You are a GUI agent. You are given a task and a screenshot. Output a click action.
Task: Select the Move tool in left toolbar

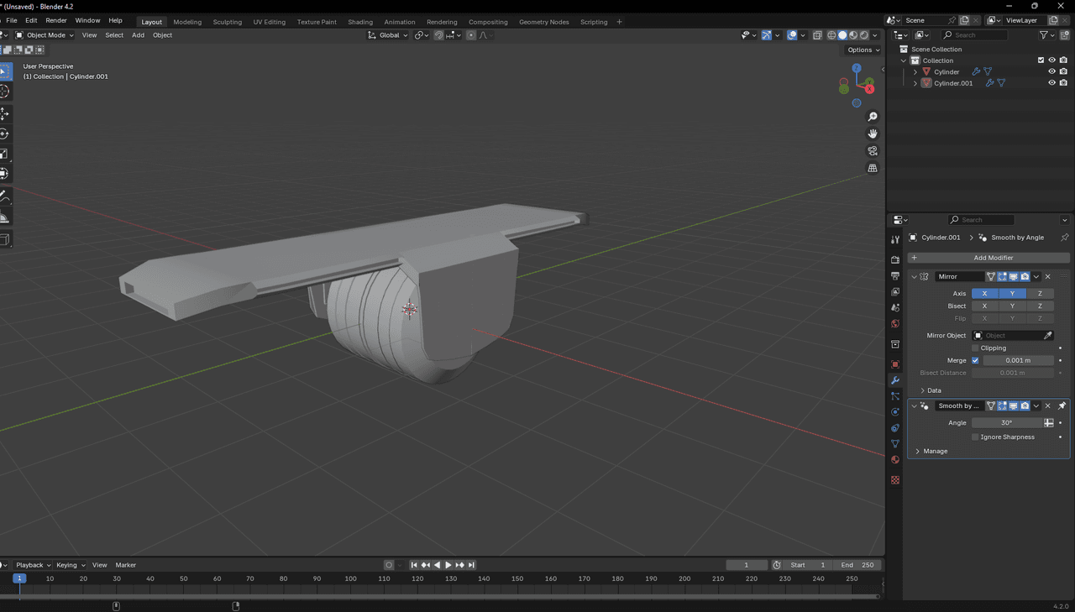[x=4, y=113]
